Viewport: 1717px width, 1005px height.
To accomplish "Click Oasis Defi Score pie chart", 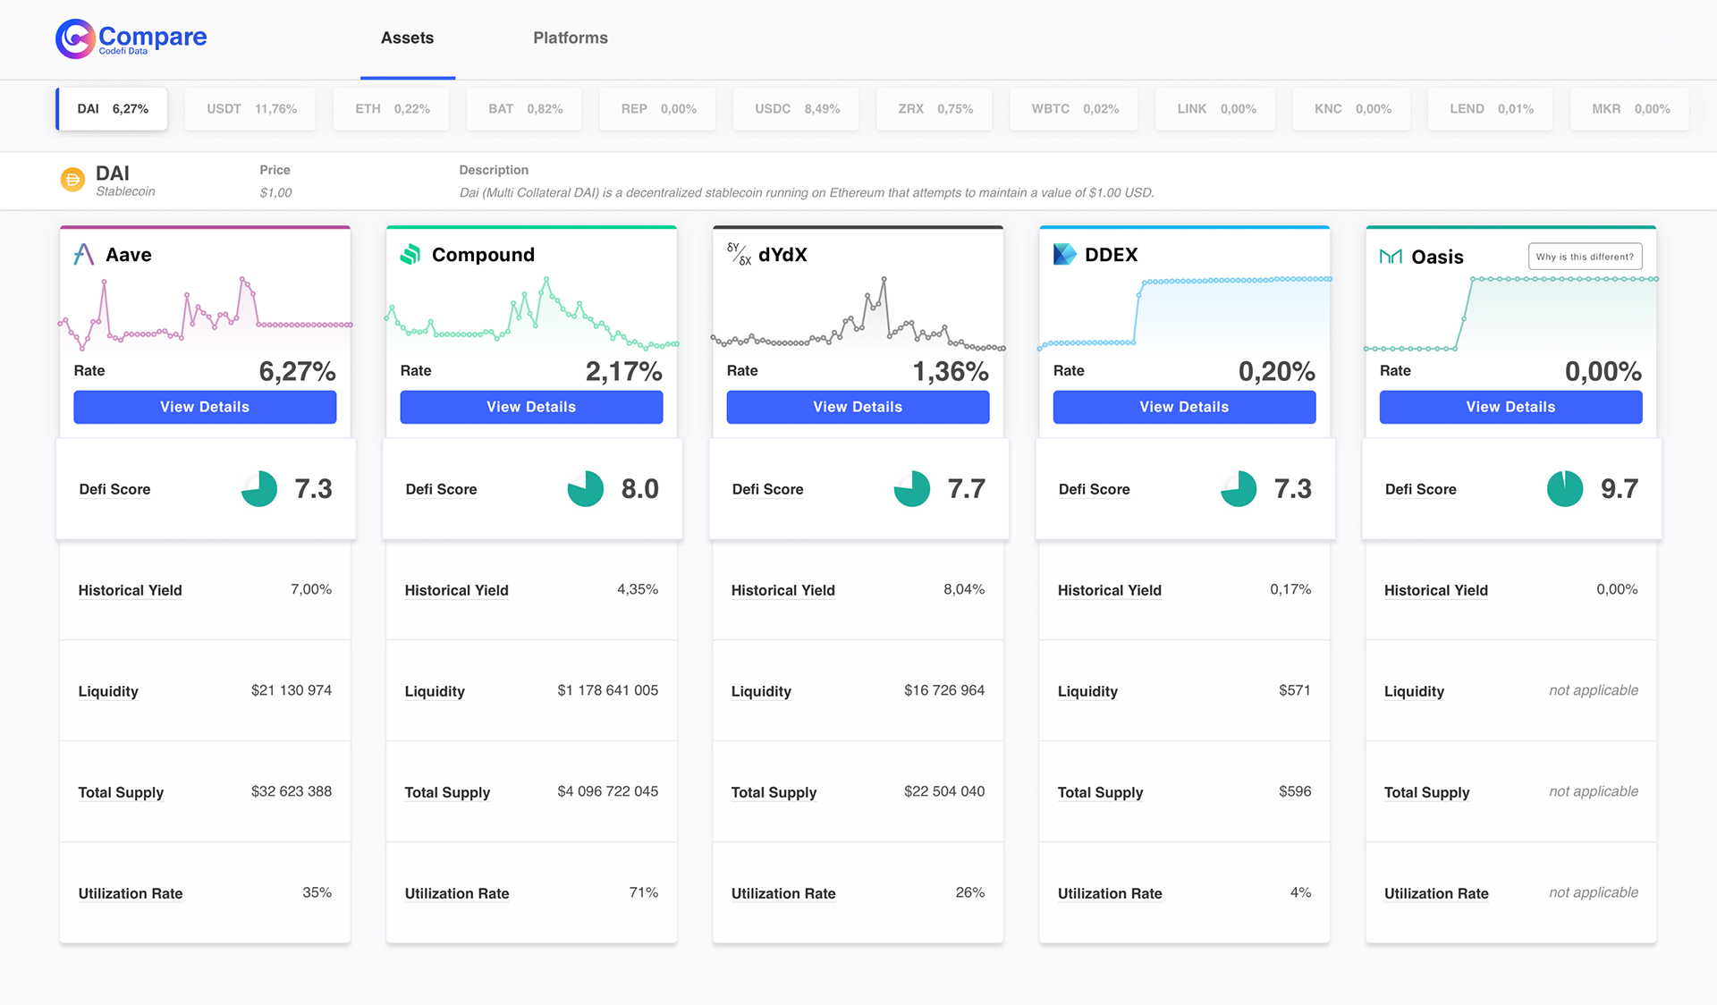I will (1564, 489).
